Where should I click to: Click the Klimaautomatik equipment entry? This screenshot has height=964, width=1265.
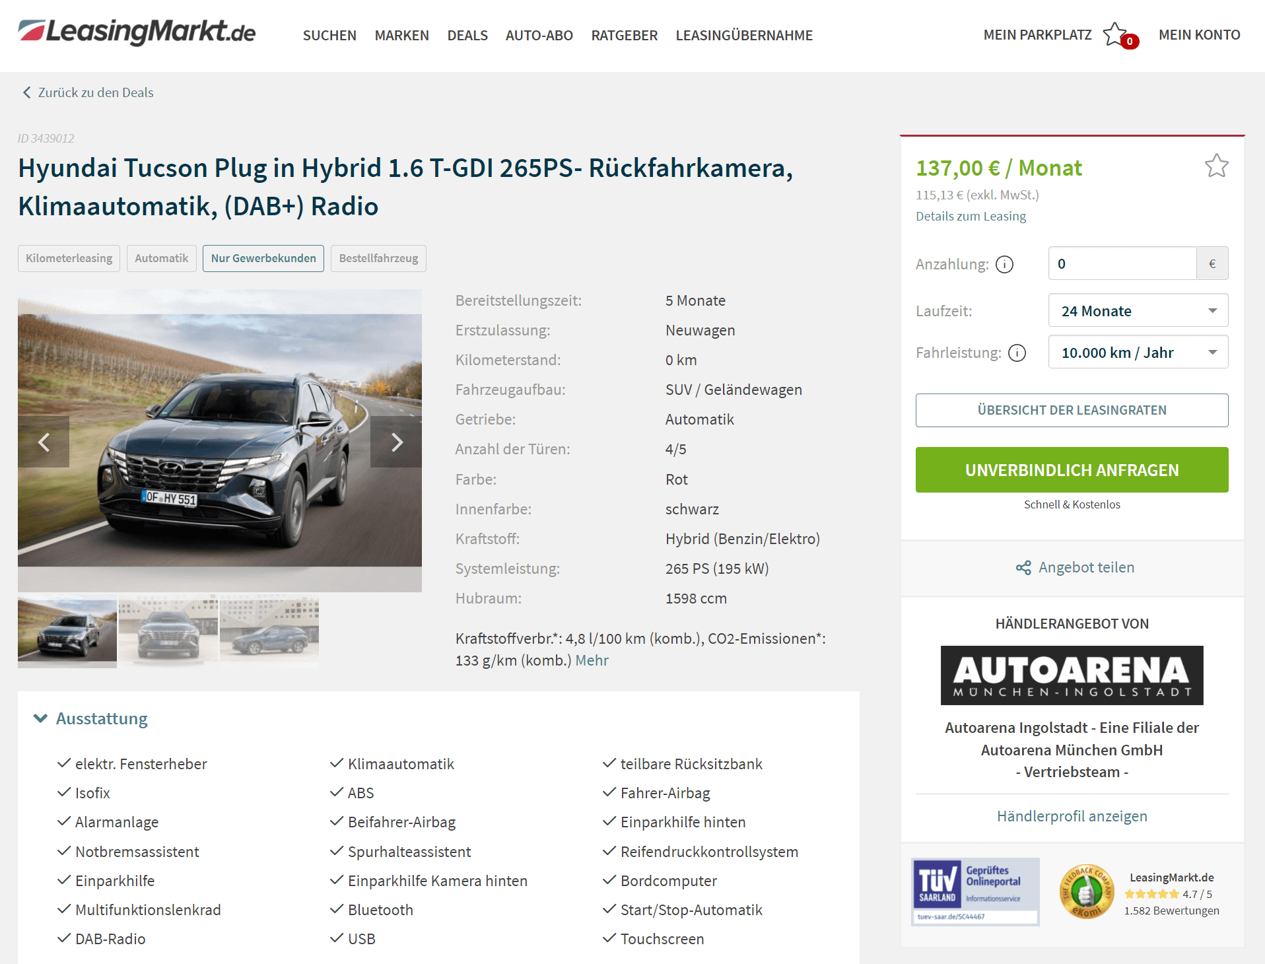401,764
